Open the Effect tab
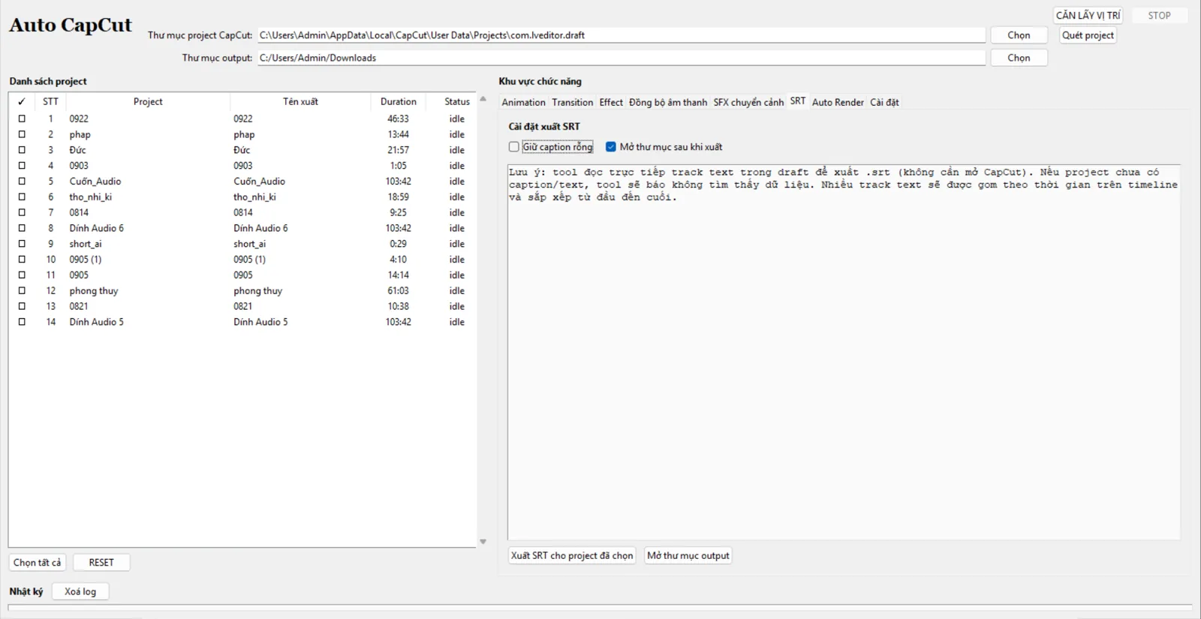The height and width of the screenshot is (619, 1201). (611, 102)
